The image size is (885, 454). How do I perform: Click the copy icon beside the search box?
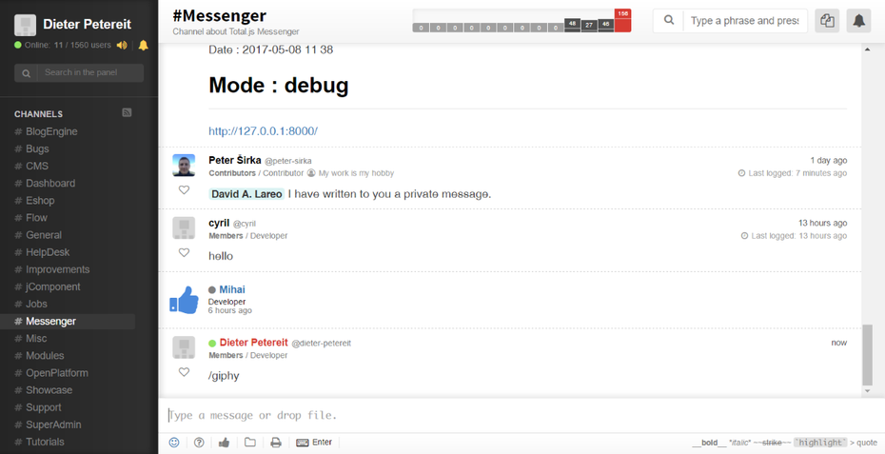coord(827,21)
